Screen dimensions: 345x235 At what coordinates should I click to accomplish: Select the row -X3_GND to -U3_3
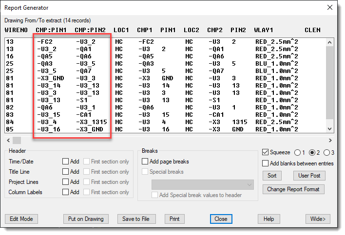coord(165,78)
